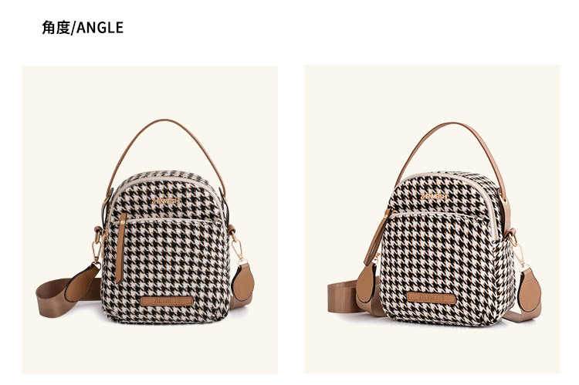579x385 pixels.
Task: Click right leather strap tab of right bag
Action: [530, 289]
